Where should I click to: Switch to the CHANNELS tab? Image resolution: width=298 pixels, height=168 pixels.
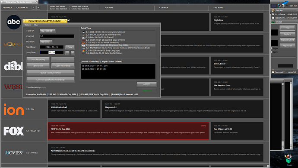click(8, 8)
